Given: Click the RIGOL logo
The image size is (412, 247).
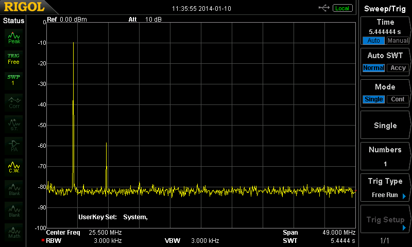Looking at the screenshot, I should point(24,7).
